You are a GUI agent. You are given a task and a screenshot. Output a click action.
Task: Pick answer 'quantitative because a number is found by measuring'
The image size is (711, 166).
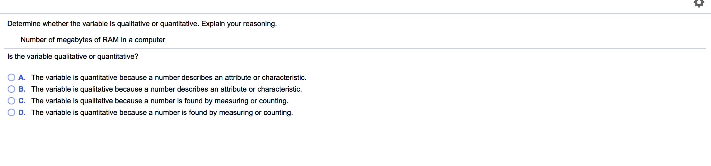(x=162, y=112)
